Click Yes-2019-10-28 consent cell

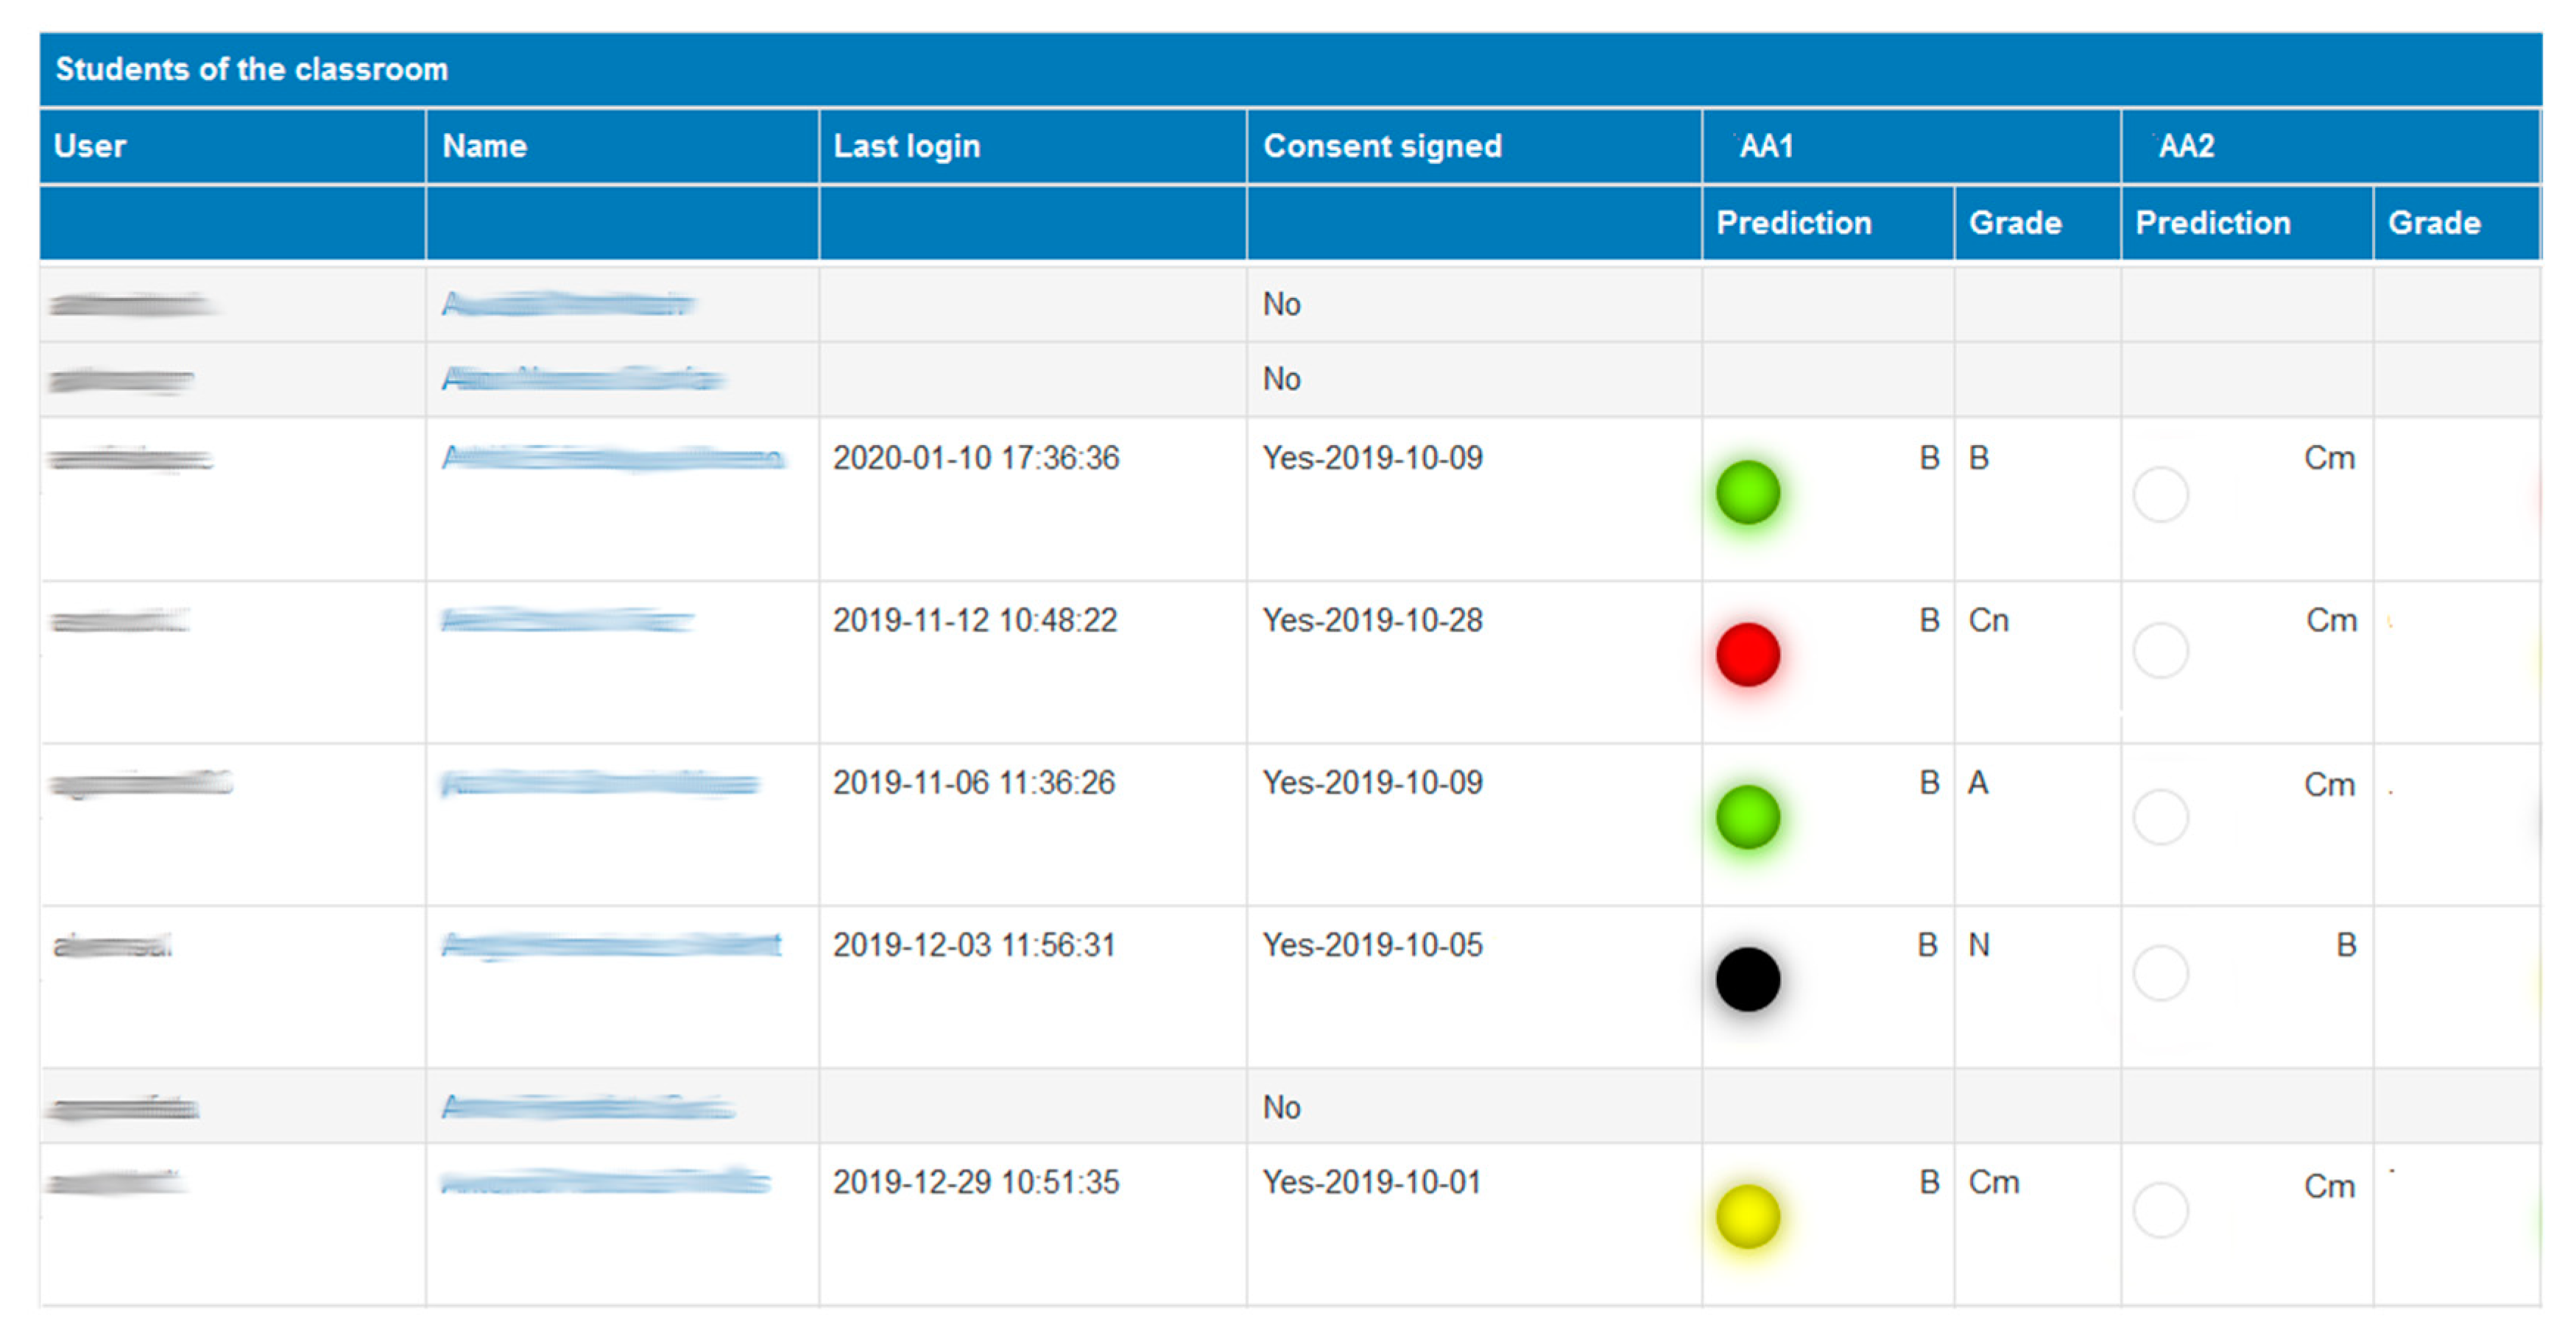[1372, 621]
